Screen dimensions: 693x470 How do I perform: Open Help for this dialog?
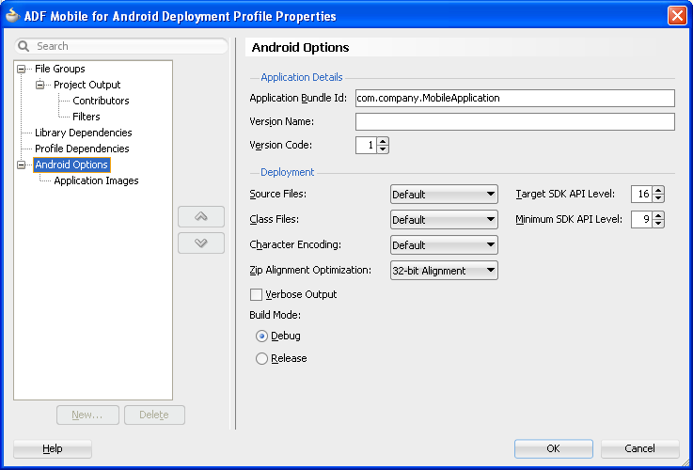point(53,448)
